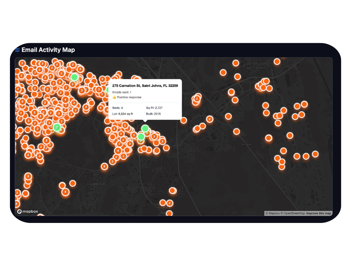Select the orange marker just above Hilden label
This screenshot has height=263, width=351.
point(237,131)
